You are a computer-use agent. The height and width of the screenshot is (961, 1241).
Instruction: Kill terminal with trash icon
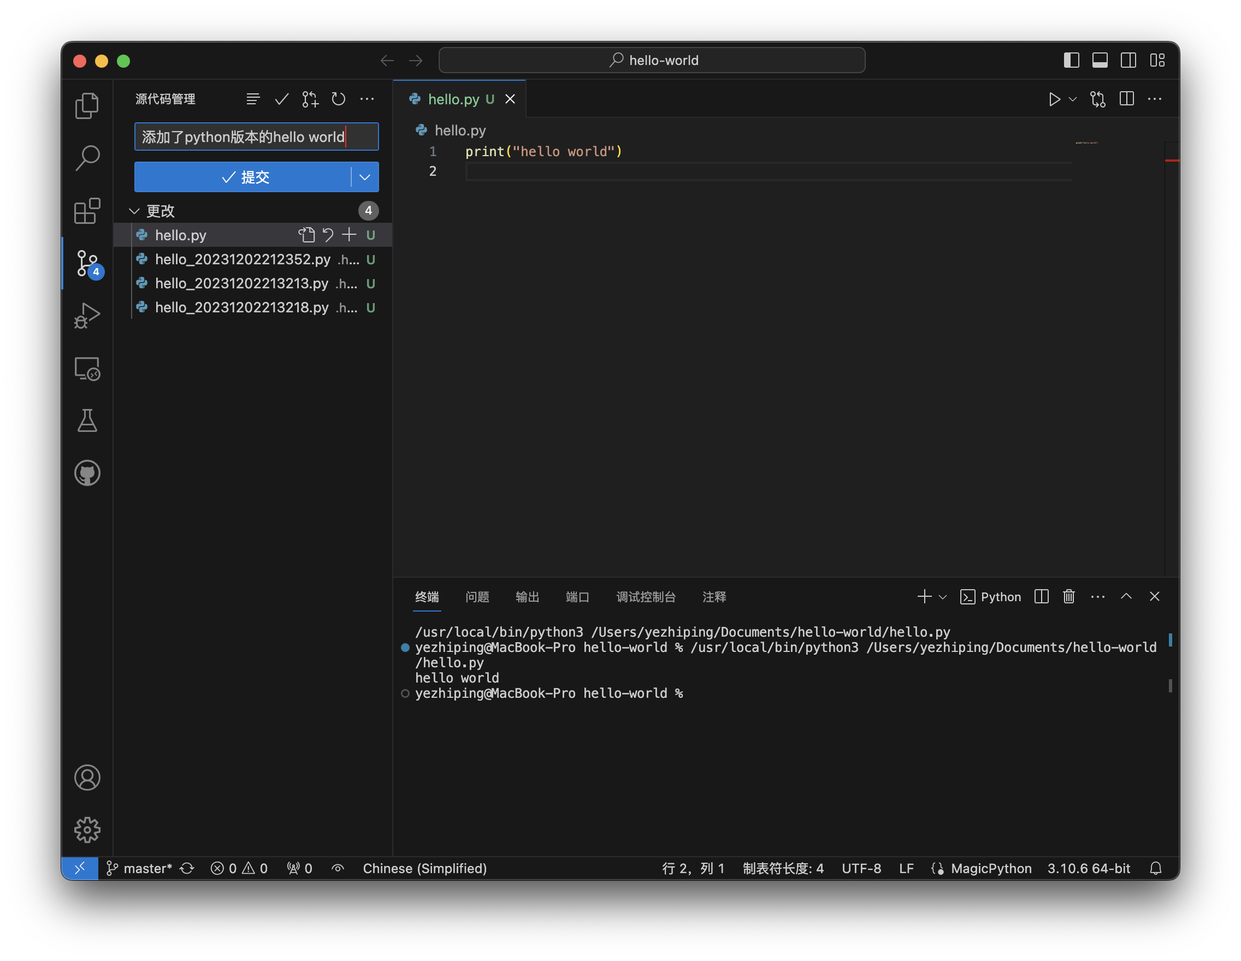(1069, 596)
